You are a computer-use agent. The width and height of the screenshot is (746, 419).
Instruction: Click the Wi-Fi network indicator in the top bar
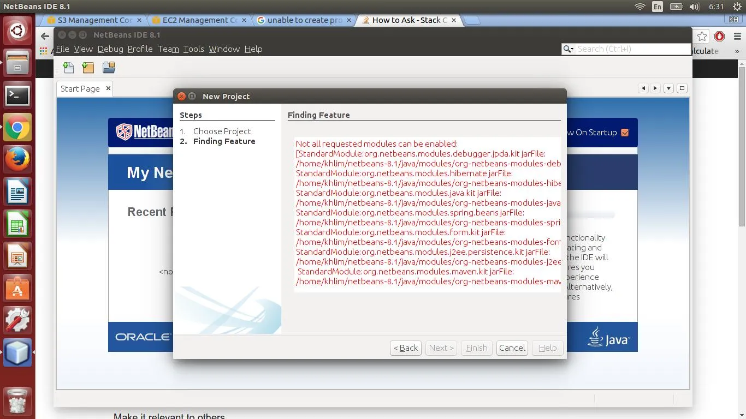(x=640, y=7)
